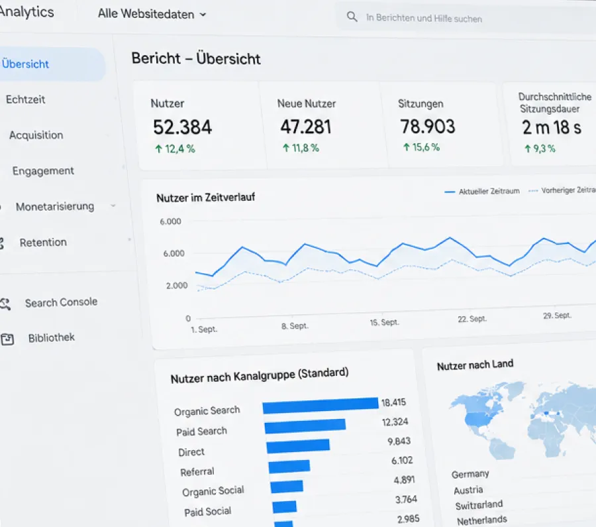Click the Paid Social bar
Viewport: 596px width, 527px height.
click(284, 507)
